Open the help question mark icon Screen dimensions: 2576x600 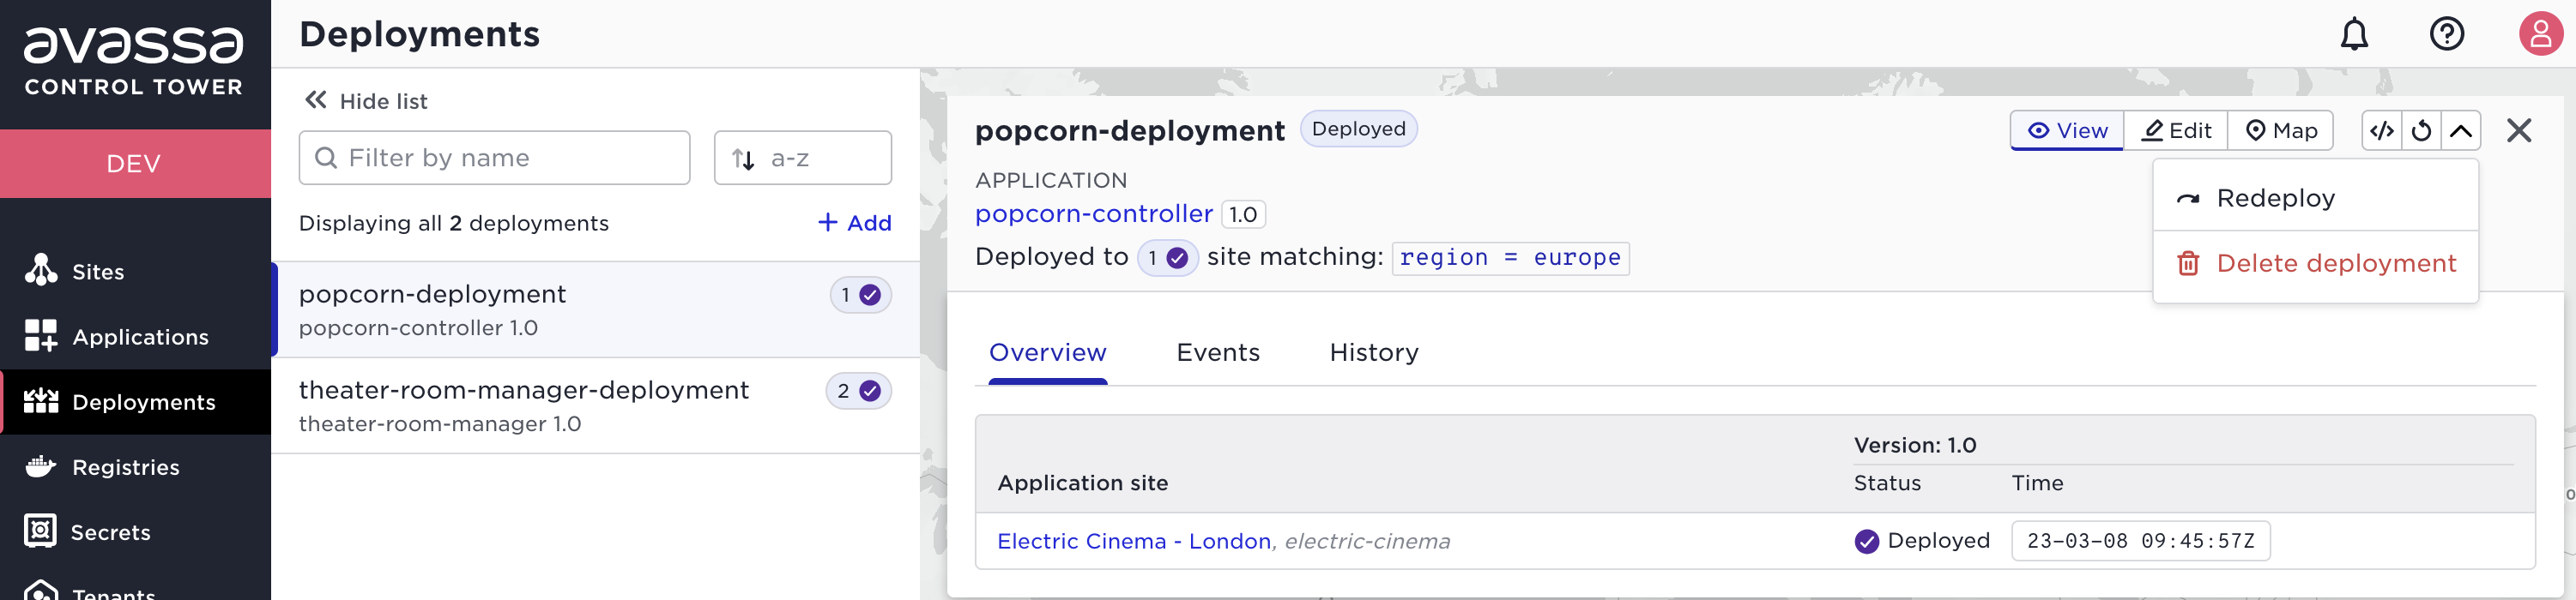coord(2446,34)
